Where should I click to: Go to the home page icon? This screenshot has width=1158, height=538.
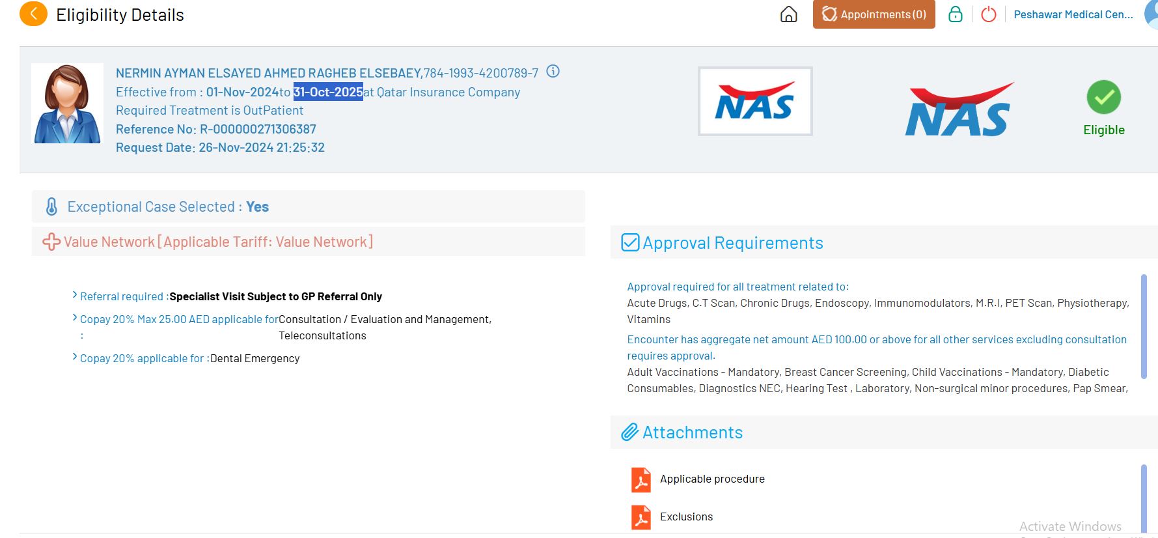tap(788, 14)
